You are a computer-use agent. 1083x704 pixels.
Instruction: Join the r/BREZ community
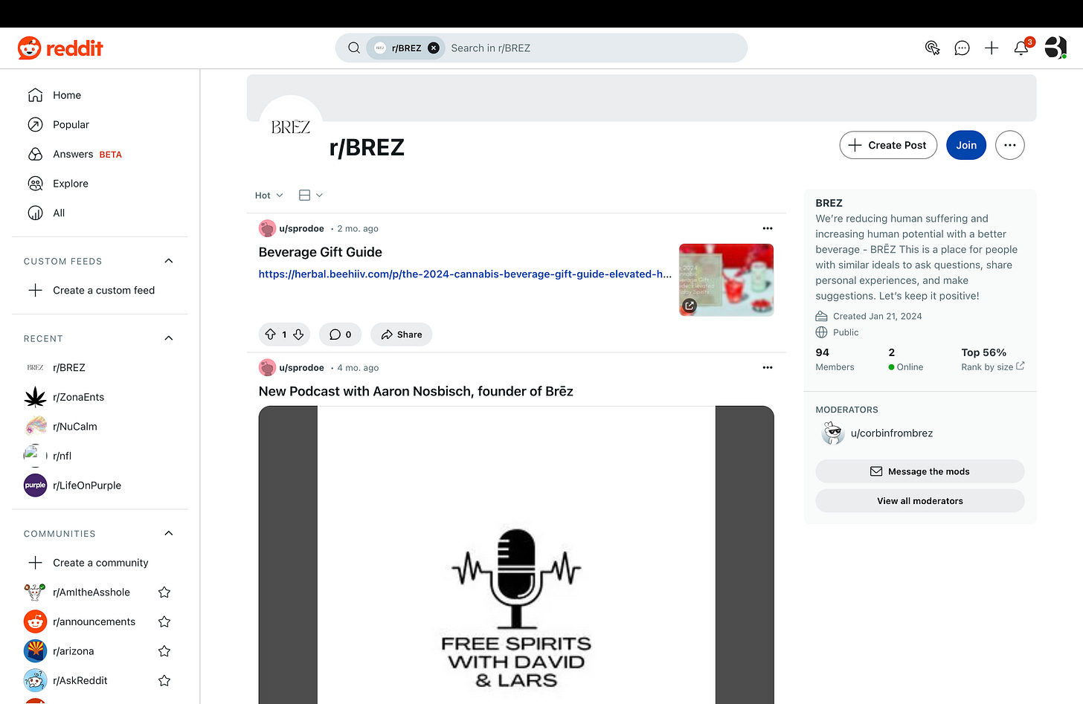[x=966, y=145]
